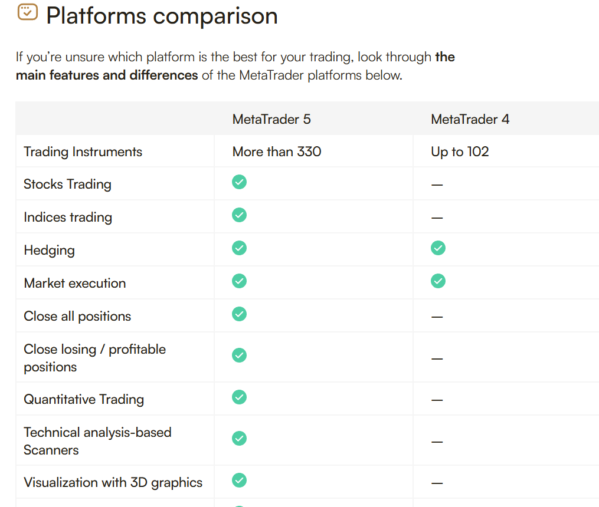Select the MetaTrader 4 column header
The width and height of the screenshot is (599, 507).
point(470,120)
